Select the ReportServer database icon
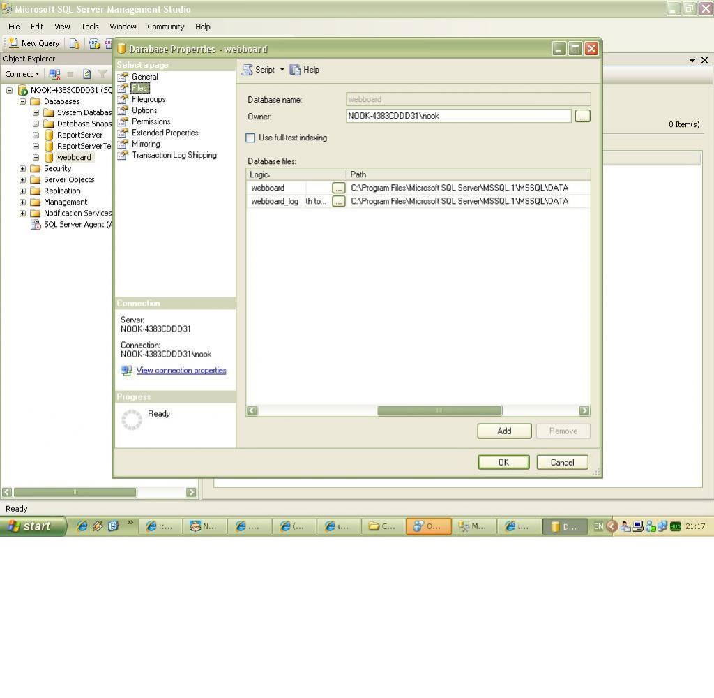Image resolution: width=714 pixels, height=698 pixels. pyautogui.click(x=49, y=135)
